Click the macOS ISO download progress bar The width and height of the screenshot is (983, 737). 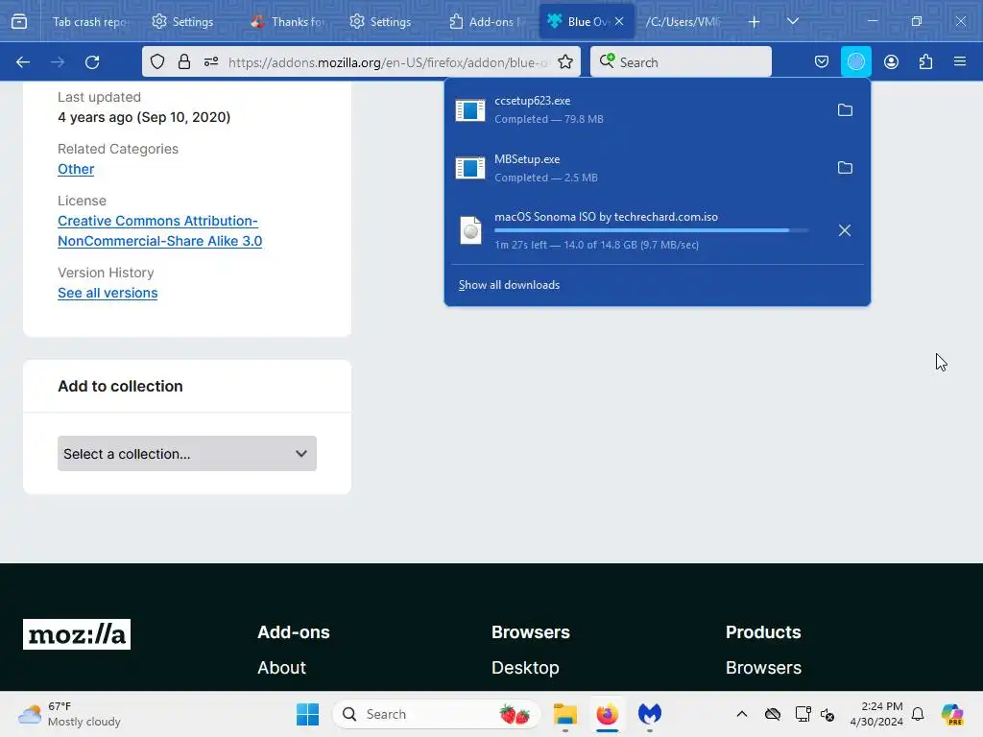[x=652, y=230]
